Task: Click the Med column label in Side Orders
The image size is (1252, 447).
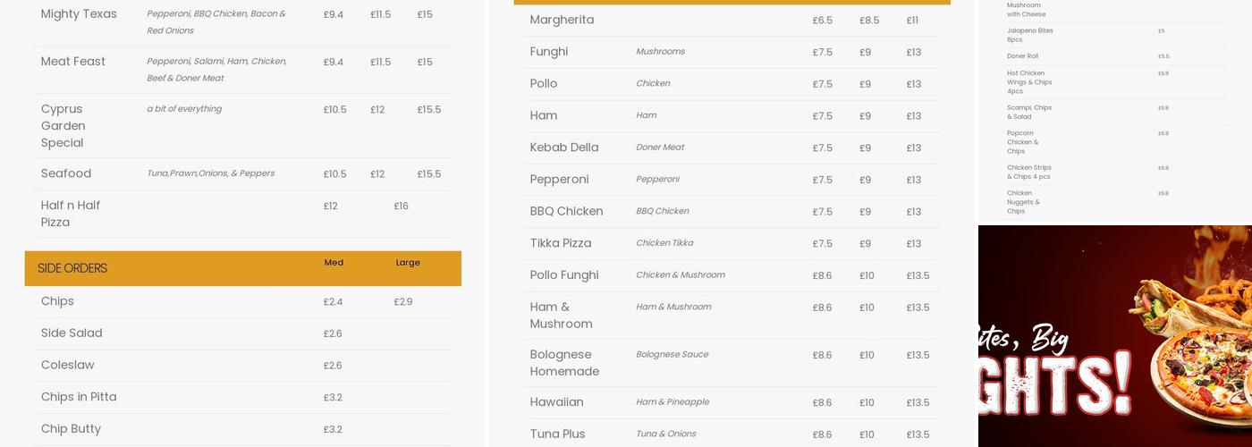Action: (334, 263)
